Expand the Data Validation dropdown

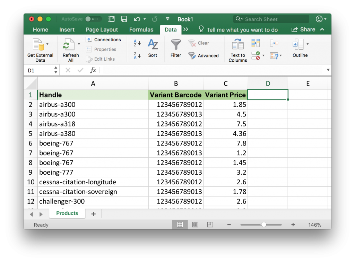(x=263, y=55)
